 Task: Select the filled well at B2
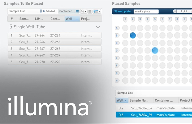tap(133, 36)
